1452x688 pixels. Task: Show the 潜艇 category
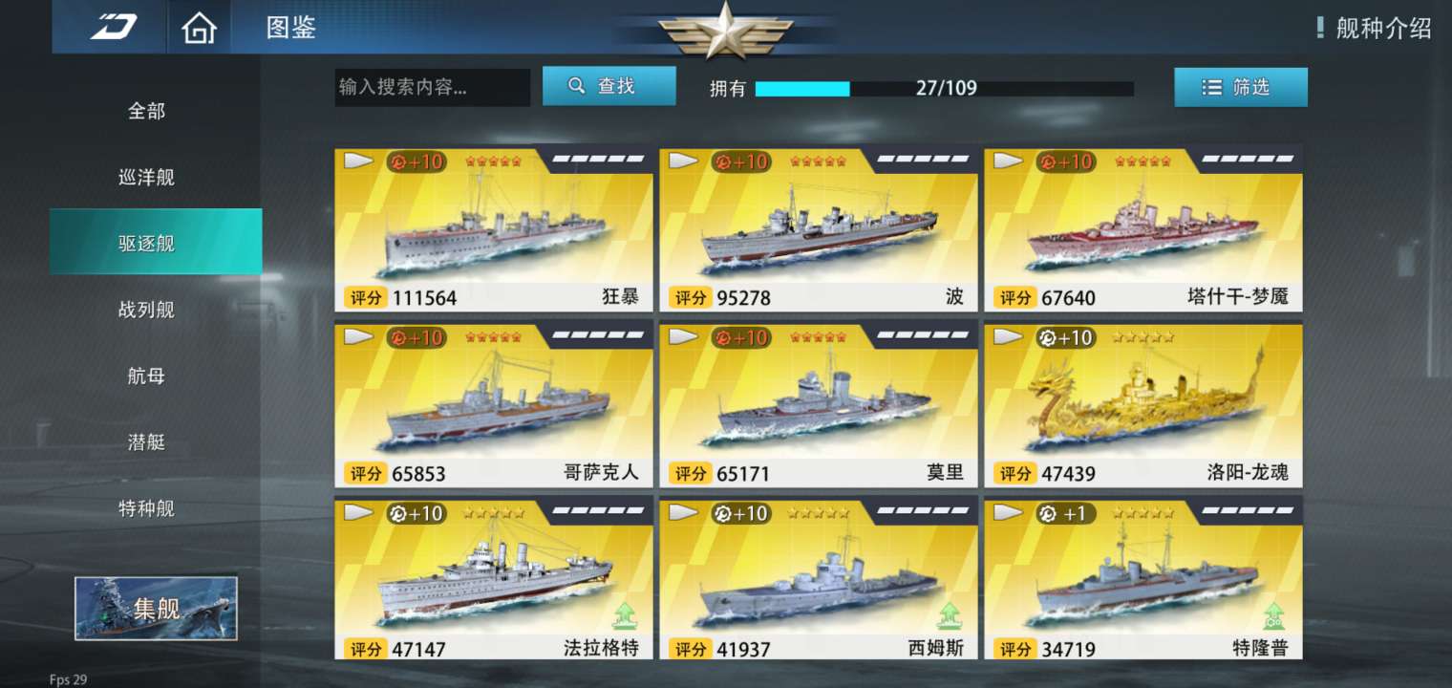(146, 441)
